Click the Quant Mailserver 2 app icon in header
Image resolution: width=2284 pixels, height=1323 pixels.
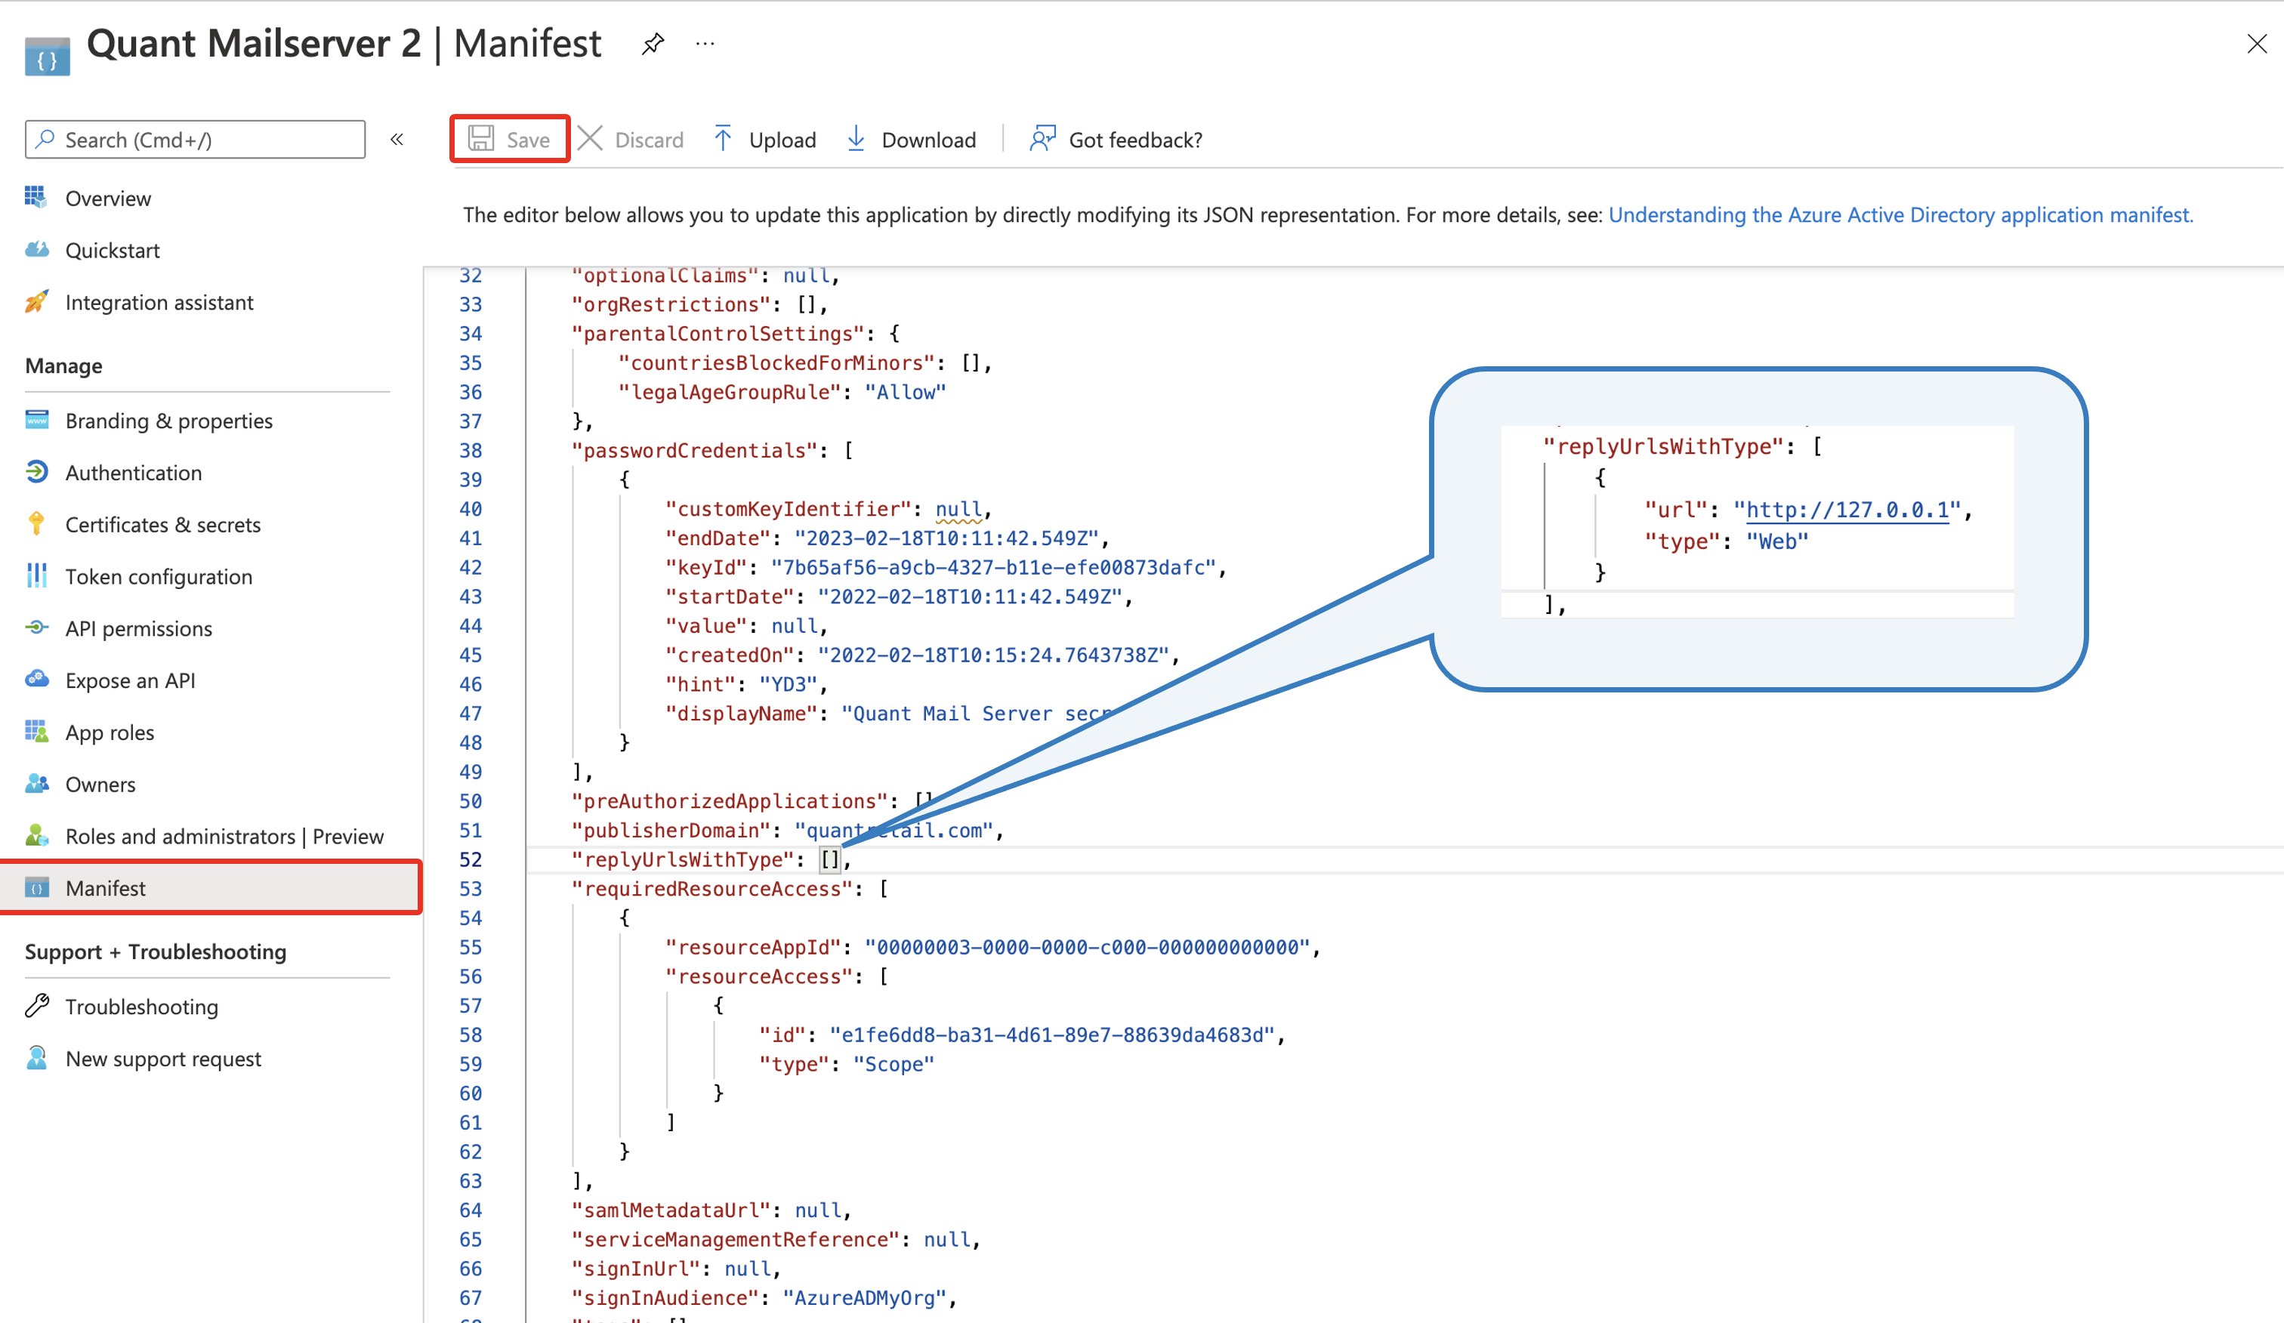point(47,56)
